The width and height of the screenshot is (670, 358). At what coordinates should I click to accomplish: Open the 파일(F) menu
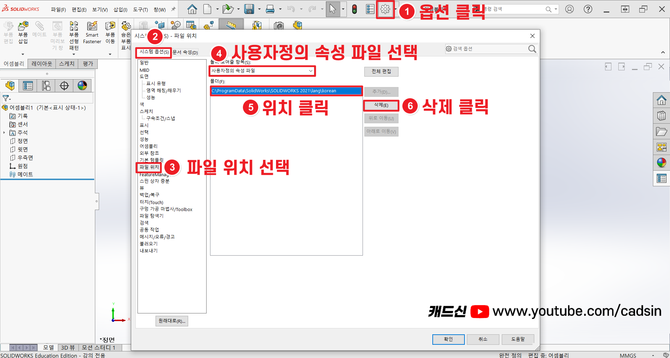pos(58,10)
